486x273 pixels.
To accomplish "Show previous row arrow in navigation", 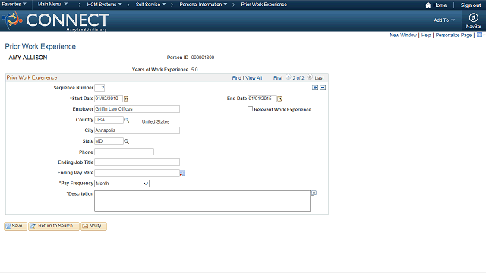I will tap(289, 77).
